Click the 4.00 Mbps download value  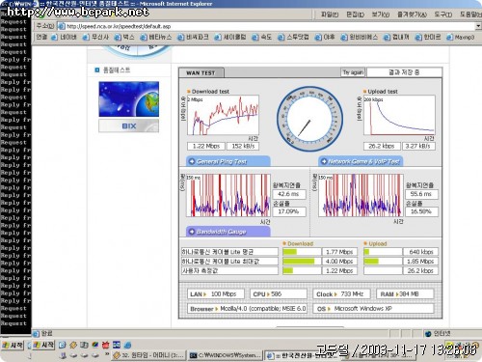[339, 262]
